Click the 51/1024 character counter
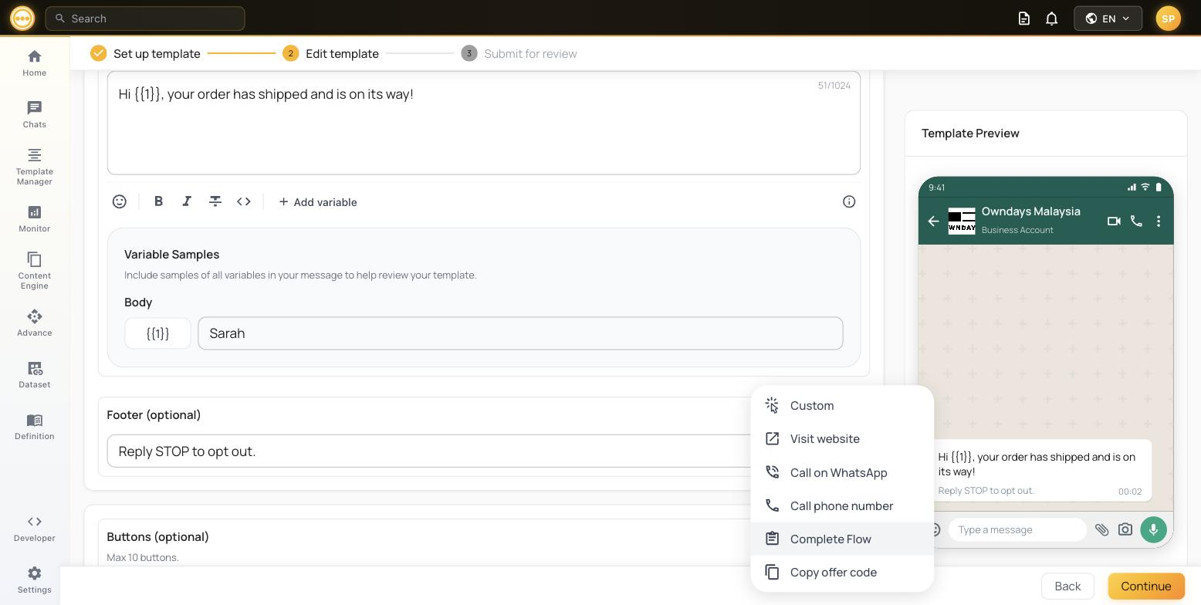 coord(834,86)
